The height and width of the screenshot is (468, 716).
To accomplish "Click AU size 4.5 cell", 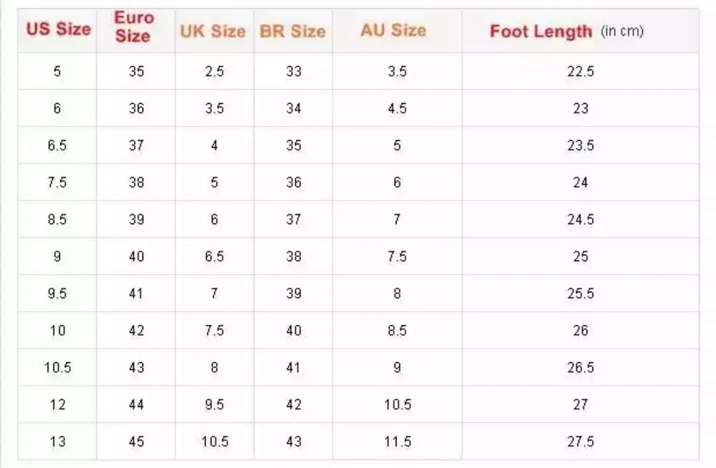I will [x=397, y=109].
